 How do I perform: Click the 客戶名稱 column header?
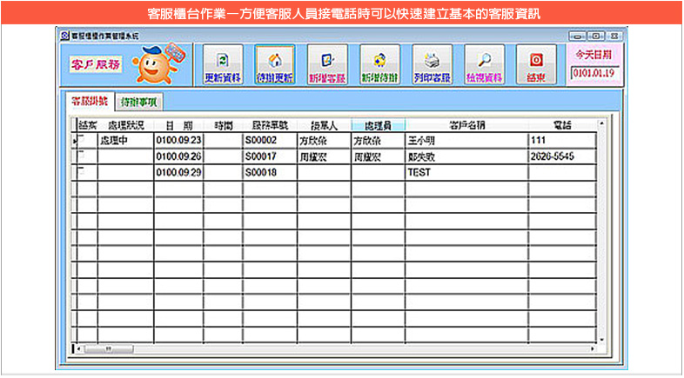point(466,125)
